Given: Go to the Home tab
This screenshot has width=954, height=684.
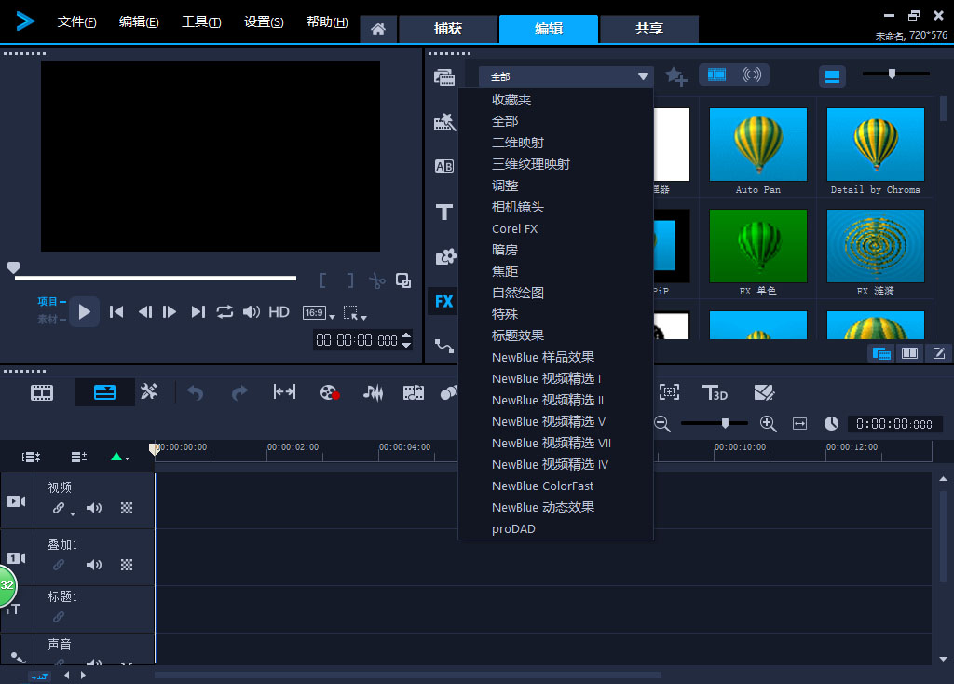Looking at the screenshot, I should (378, 29).
